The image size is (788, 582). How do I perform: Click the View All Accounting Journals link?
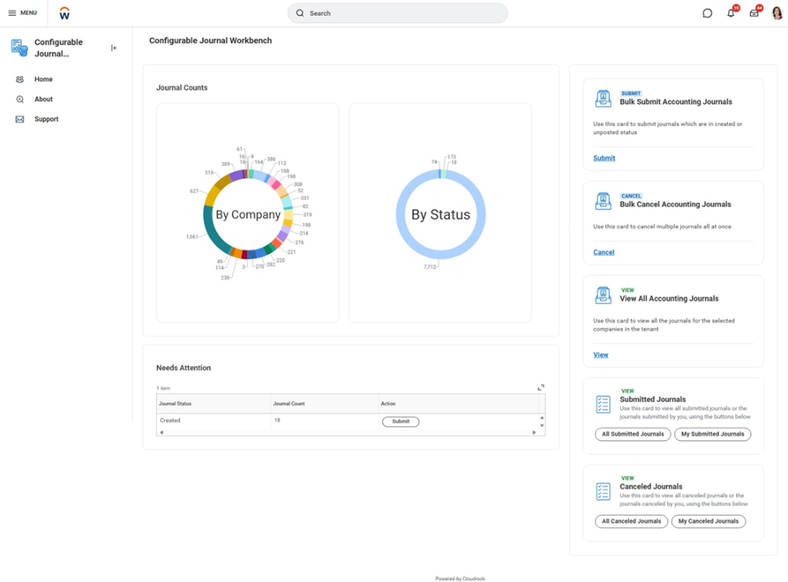pyautogui.click(x=601, y=354)
